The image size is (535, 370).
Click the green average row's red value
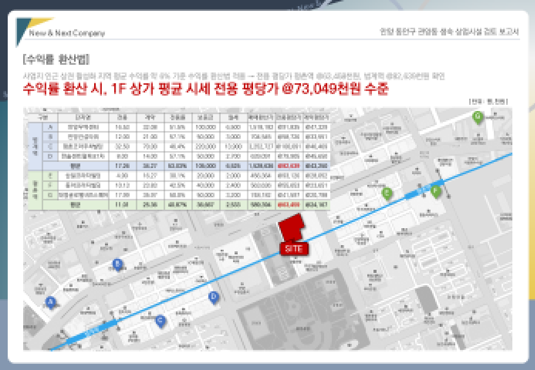click(x=289, y=205)
